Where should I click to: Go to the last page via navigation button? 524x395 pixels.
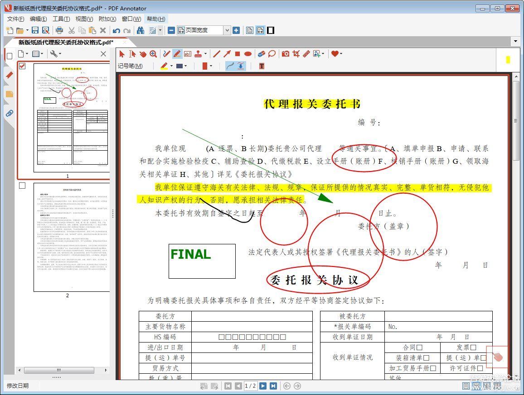273,386
